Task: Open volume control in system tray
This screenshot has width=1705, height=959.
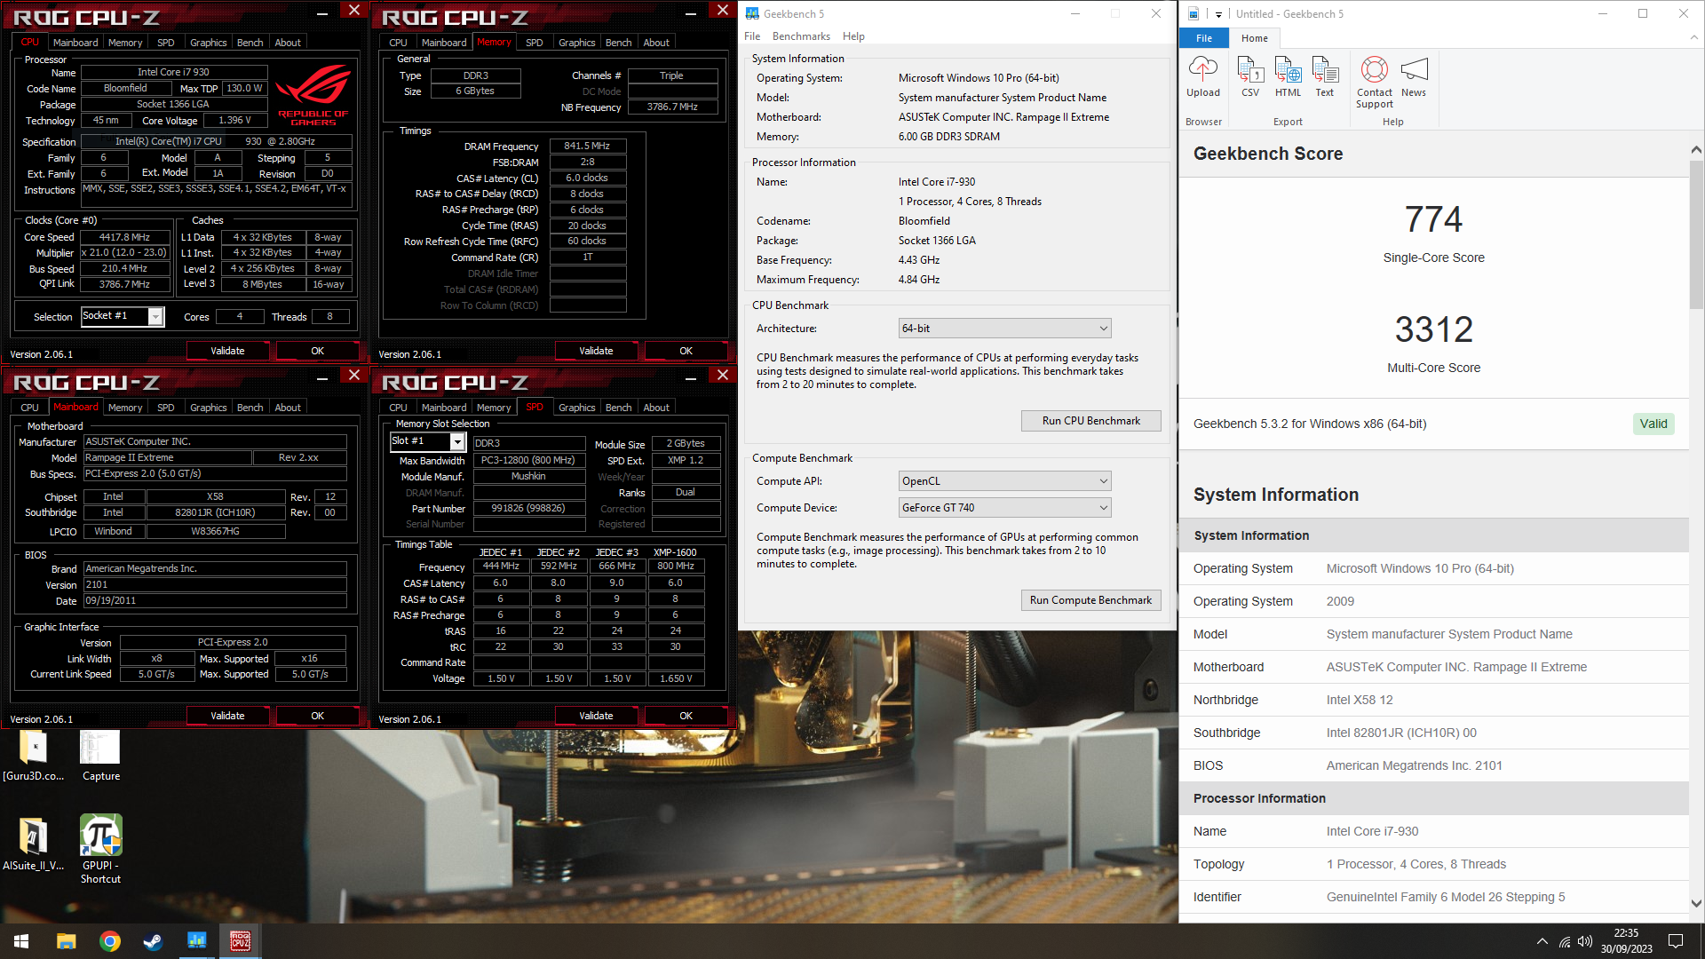Action: (x=1585, y=941)
